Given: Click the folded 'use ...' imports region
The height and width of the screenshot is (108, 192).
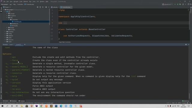Looking at the screenshot, I should point(65,23).
